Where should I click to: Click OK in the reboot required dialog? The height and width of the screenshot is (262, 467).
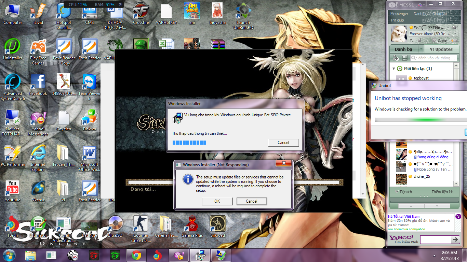point(217,201)
